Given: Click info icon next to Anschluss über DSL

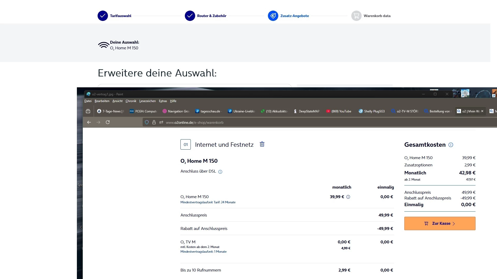Looking at the screenshot, I should (x=220, y=172).
